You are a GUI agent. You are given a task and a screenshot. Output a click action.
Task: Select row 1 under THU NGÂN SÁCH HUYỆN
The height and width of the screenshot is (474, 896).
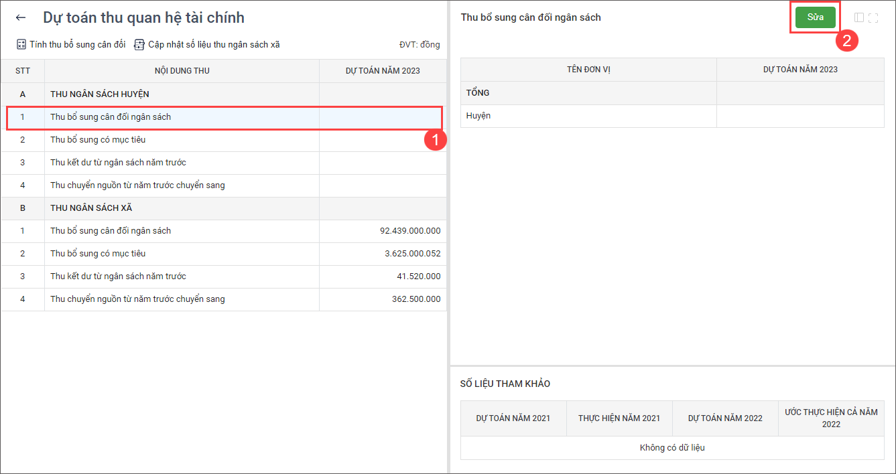point(111,117)
